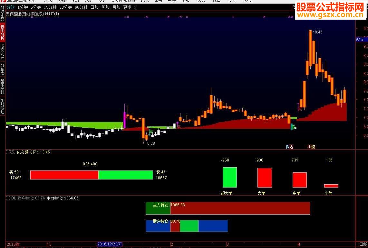This screenshot has width=368, height=248.
Task: Select the 技术分析 sidebar tab
Action: [x=2, y=32]
